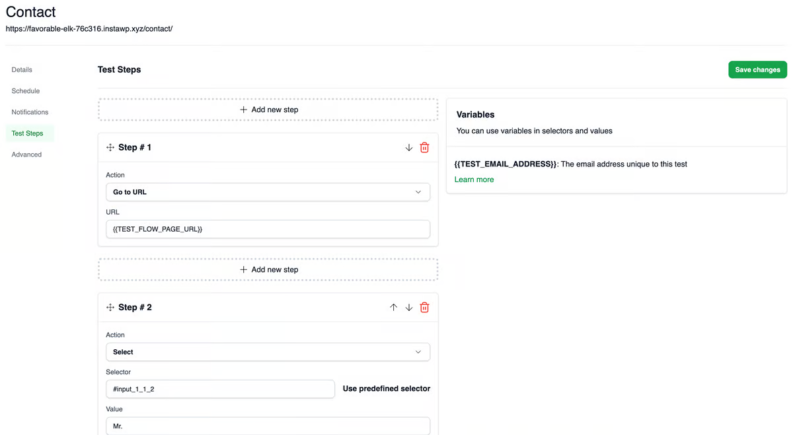Open the Notifications section

pyautogui.click(x=30, y=112)
